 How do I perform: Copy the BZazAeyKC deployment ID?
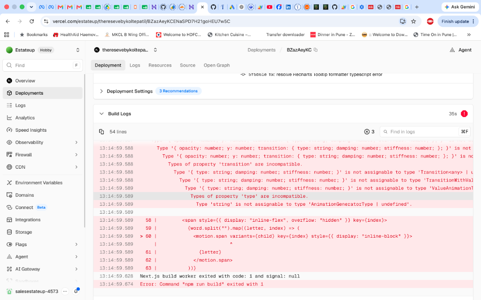click(x=316, y=50)
